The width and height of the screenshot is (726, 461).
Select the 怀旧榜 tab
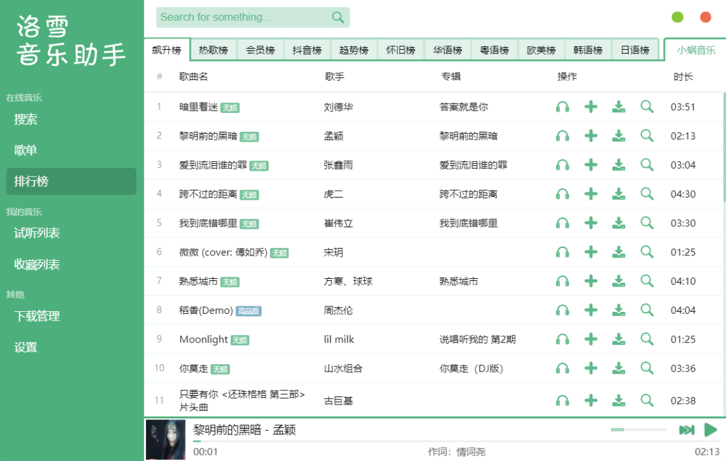click(x=401, y=50)
